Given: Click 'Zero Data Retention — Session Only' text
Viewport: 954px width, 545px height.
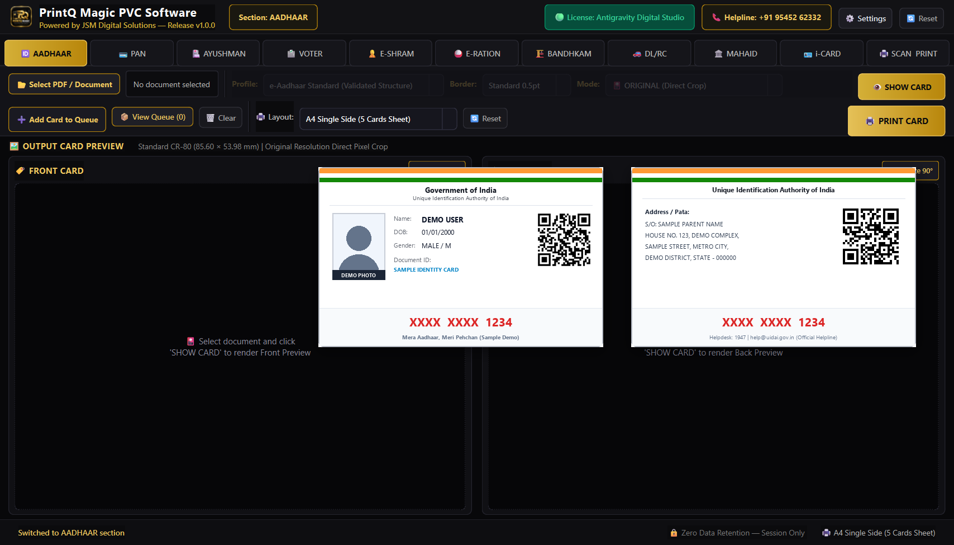Looking at the screenshot, I should [743, 533].
